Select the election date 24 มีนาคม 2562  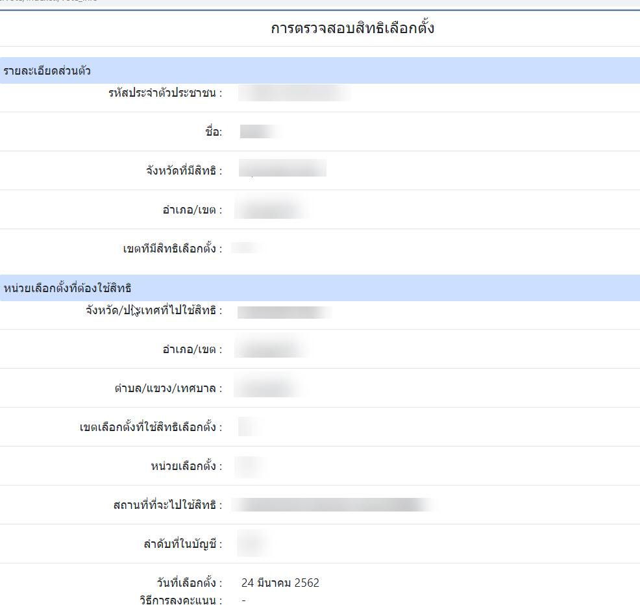280,583
